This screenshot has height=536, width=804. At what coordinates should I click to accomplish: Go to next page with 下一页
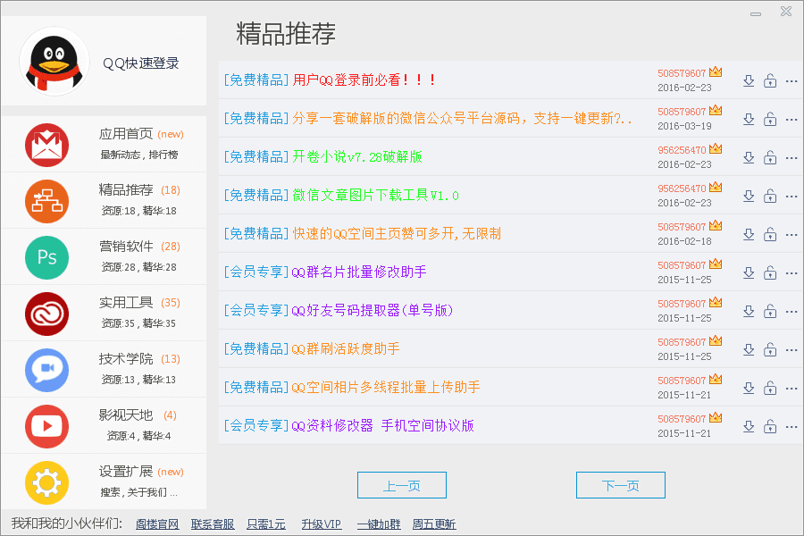(620, 485)
